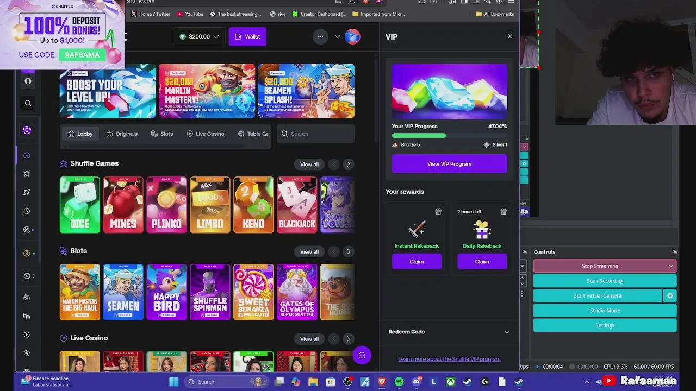Start Virtual Camera in OBS
This screenshot has width=696, height=391.
click(597, 295)
